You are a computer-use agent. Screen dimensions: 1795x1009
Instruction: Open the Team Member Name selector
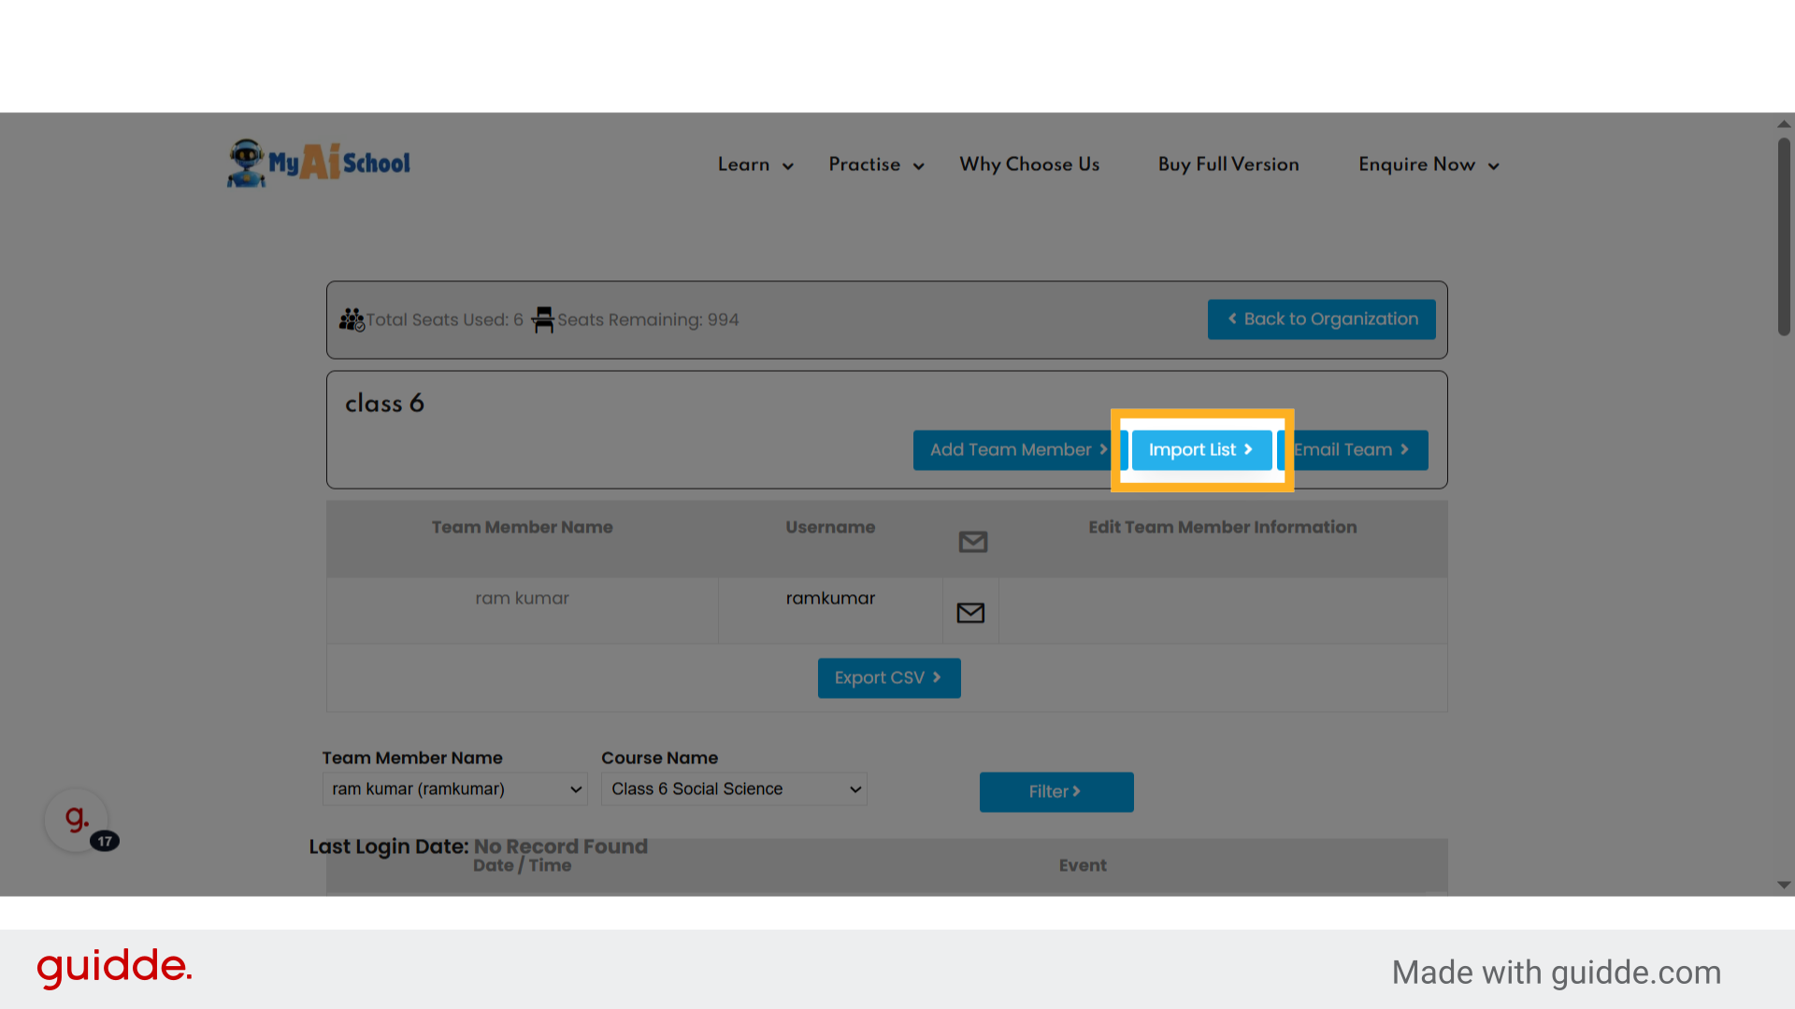(x=454, y=789)
